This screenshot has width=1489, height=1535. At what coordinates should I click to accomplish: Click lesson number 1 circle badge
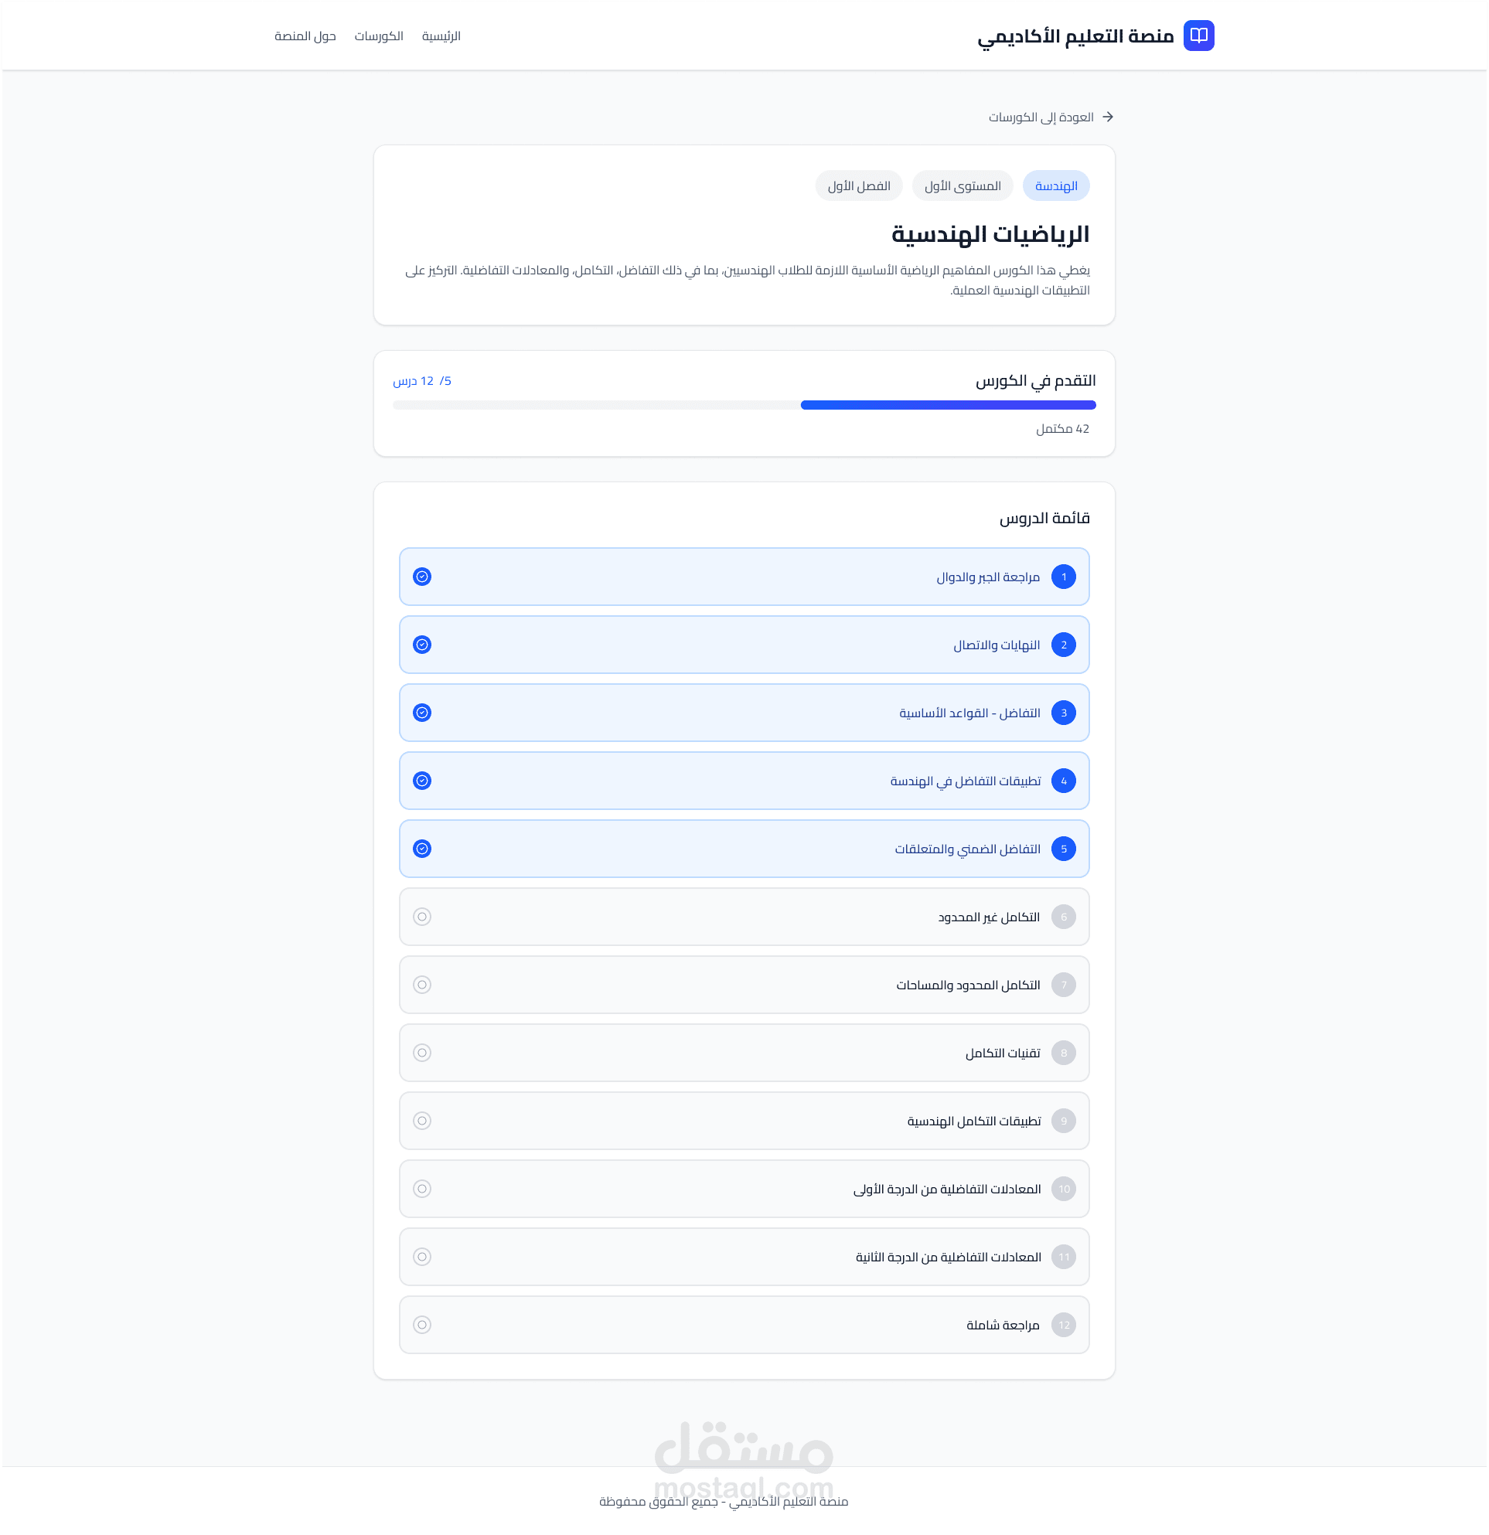click(1063, 577)
